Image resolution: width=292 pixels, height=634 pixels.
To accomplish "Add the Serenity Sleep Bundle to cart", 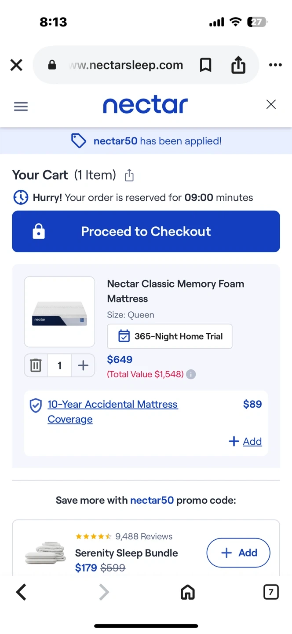I will coord(238,553).
